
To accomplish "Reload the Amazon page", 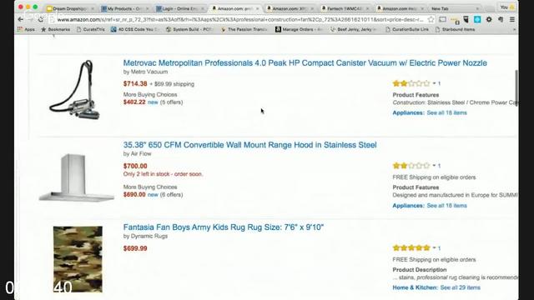I will click(x=41, y=20).
